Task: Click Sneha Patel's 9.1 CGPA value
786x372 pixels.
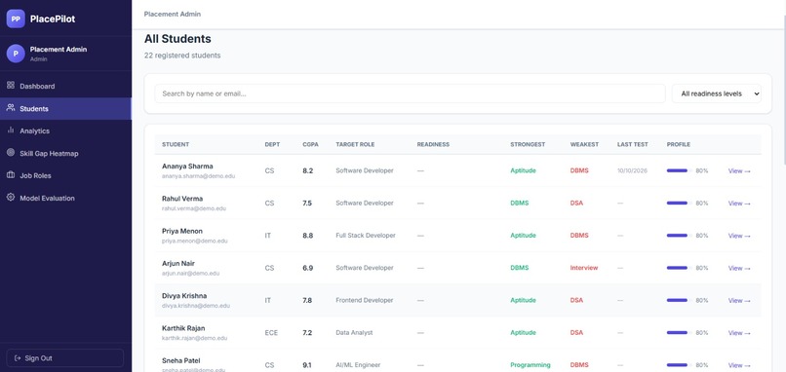Action: (x=307, y=365)
